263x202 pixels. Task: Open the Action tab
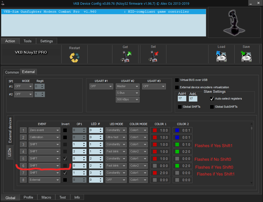pyautogui.click(x=10, y=41)
